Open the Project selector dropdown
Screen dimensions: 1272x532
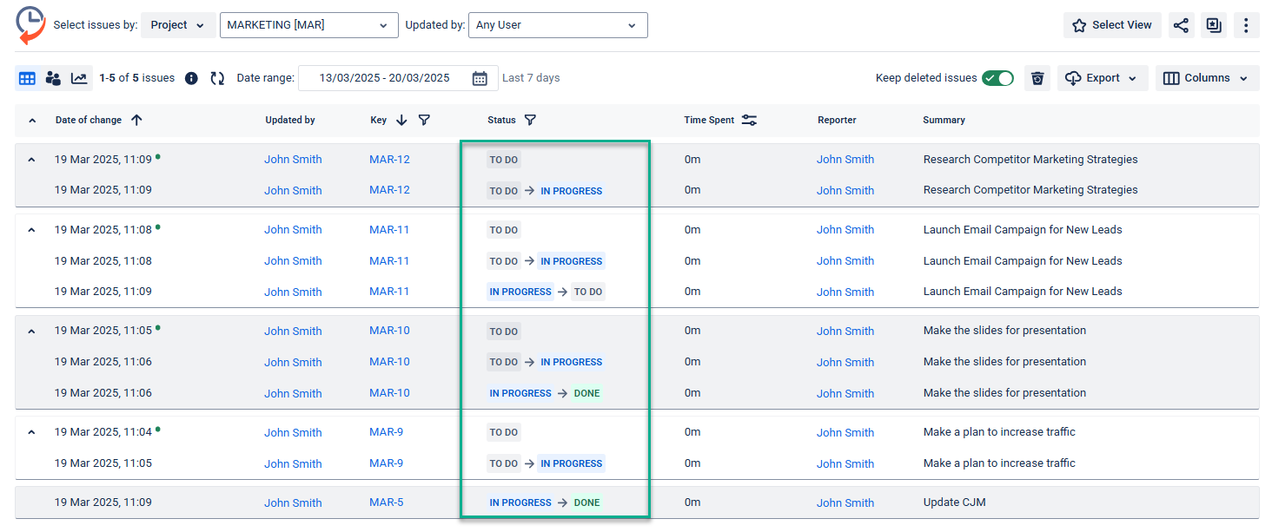point(178,24)
